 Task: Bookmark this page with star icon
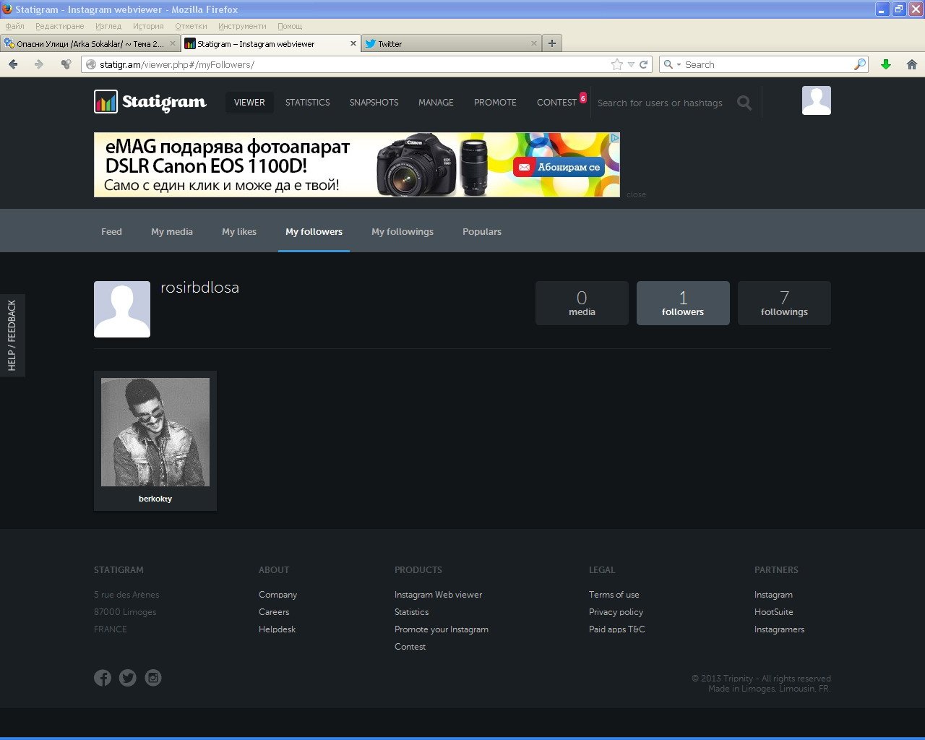click(x=616, y=64)
